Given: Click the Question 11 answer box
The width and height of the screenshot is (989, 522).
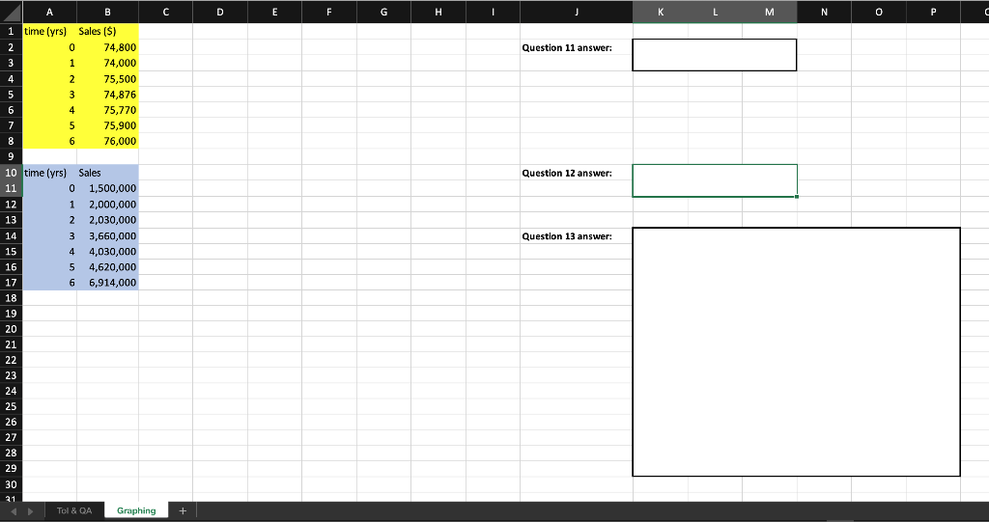Looking at the screenshot, I should (x=714, y=55).
